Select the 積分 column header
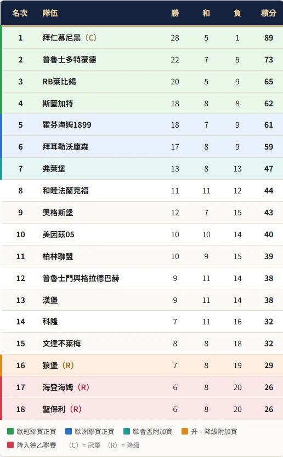The image size is (283, 457). [x=268, y=13]
